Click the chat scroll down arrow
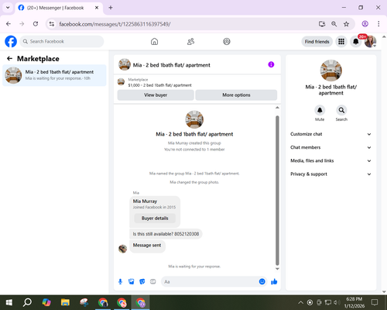The height and width of the screenshot is (310, 387). tap(277, 269)
